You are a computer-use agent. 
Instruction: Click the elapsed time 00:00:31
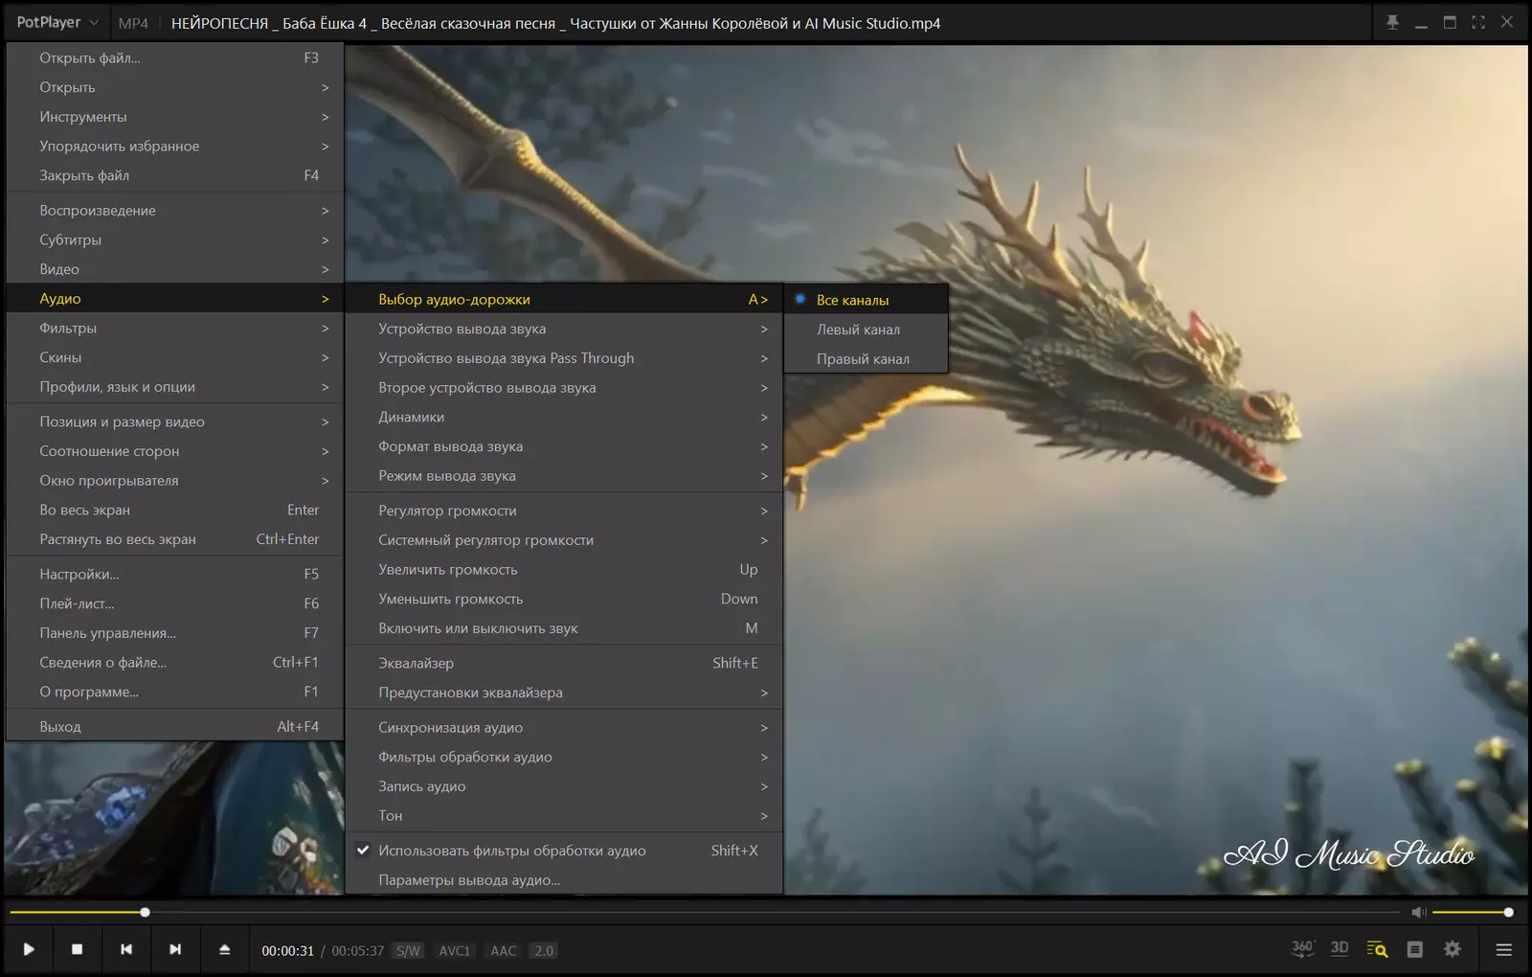click(288, 950)
